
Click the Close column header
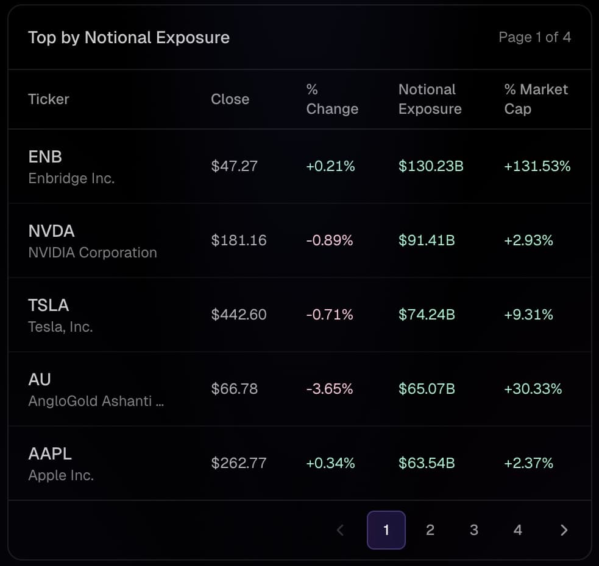coord(230,99)
